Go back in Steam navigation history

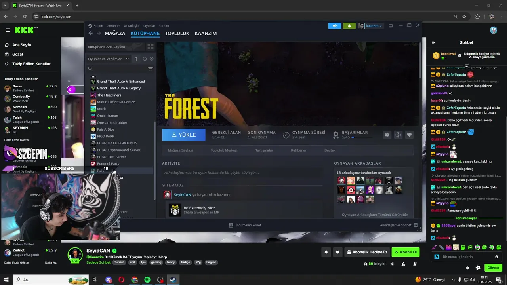[91, 33]
